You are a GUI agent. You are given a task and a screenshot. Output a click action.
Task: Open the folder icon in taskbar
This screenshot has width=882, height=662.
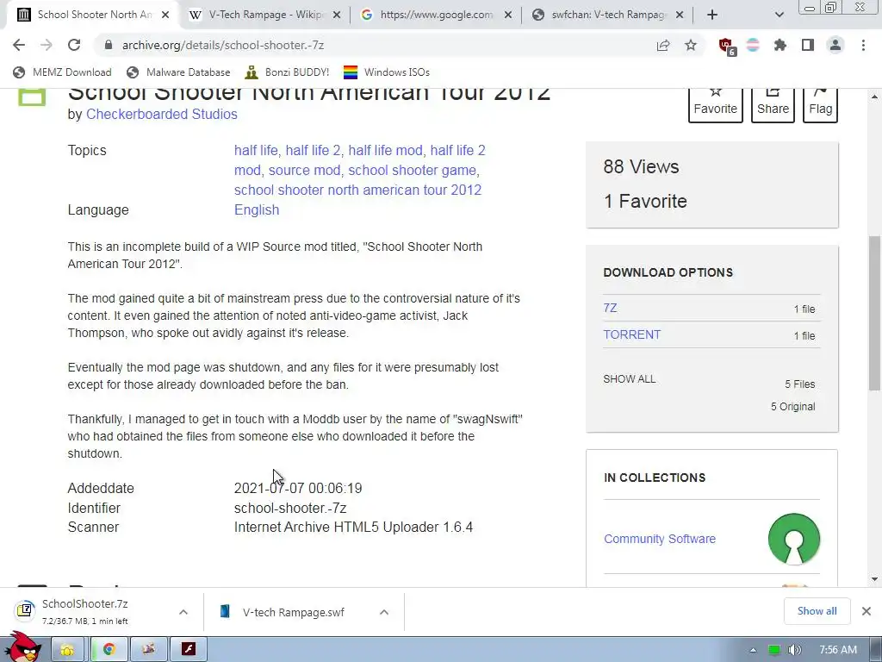[x=67, y=650]
